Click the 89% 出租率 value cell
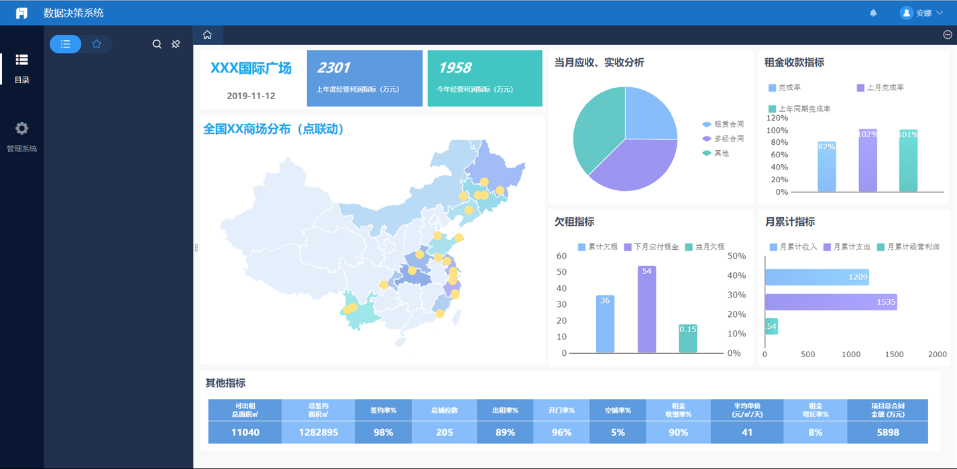This screenshot has width=957, height=469. tap(505, 433)
